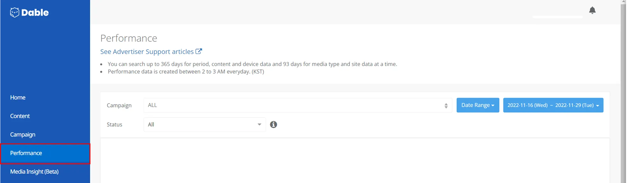This screenshot has height=183, width=627.
Task: Click the up-down arrows in the Campaign selector
Action: pos(446,106)
